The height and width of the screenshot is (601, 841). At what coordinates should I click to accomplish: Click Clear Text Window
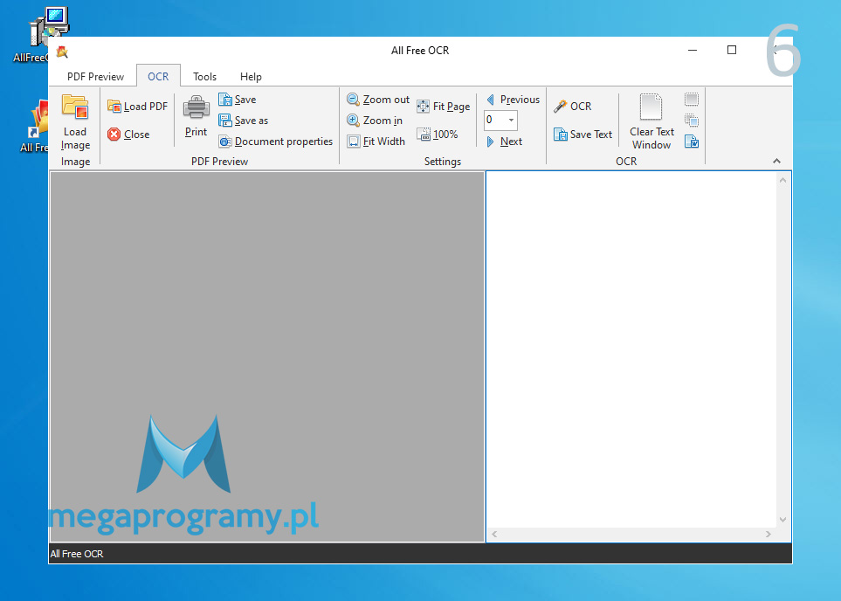click(x=651, y=121)
